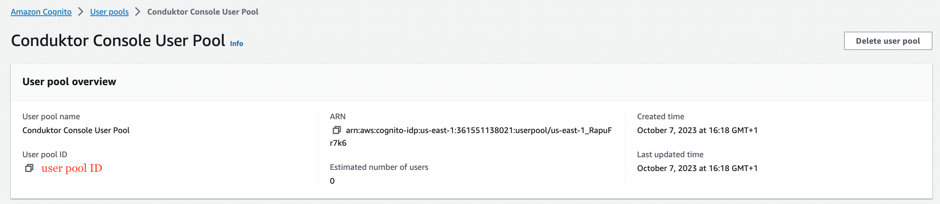Copy the ARN value icon
The image size is (940, 204).
pos(336,130)
